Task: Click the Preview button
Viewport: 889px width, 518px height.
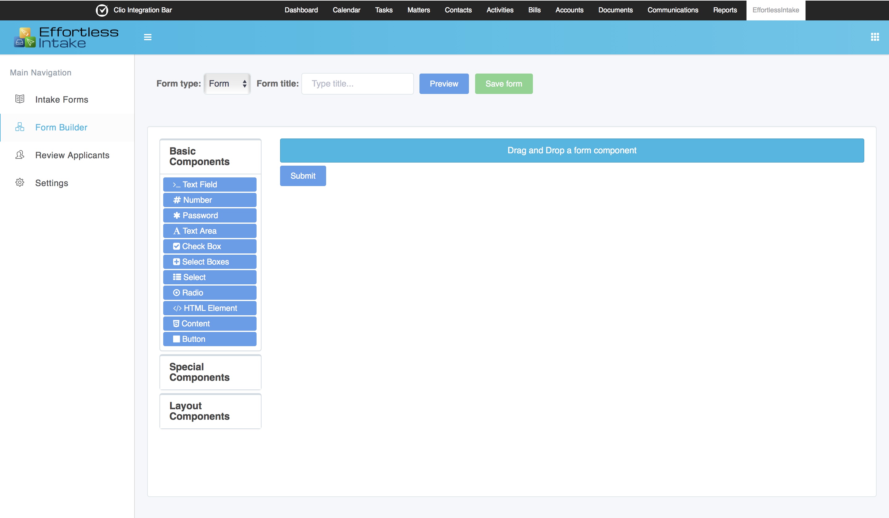Action: coord(444,83)
